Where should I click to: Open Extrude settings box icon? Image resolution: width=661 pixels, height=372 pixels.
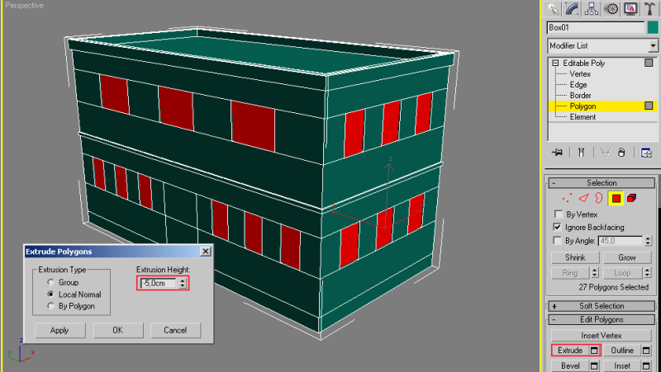tap(594, 350)
